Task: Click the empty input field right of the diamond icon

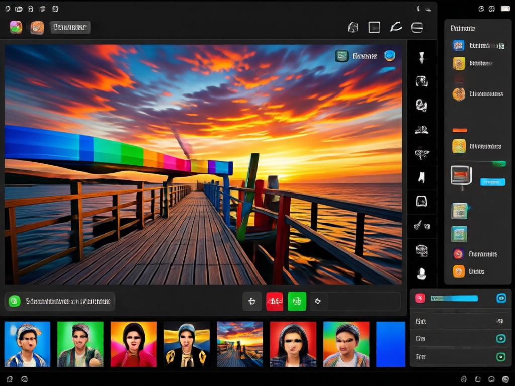Action: pyautogui.click(x=364, y=301)
